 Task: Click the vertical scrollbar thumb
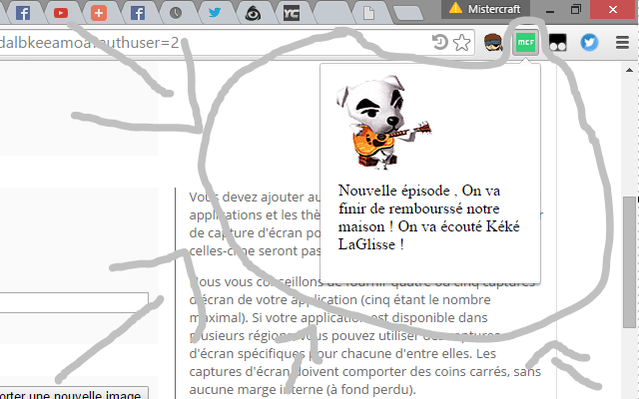coord(630,261)
